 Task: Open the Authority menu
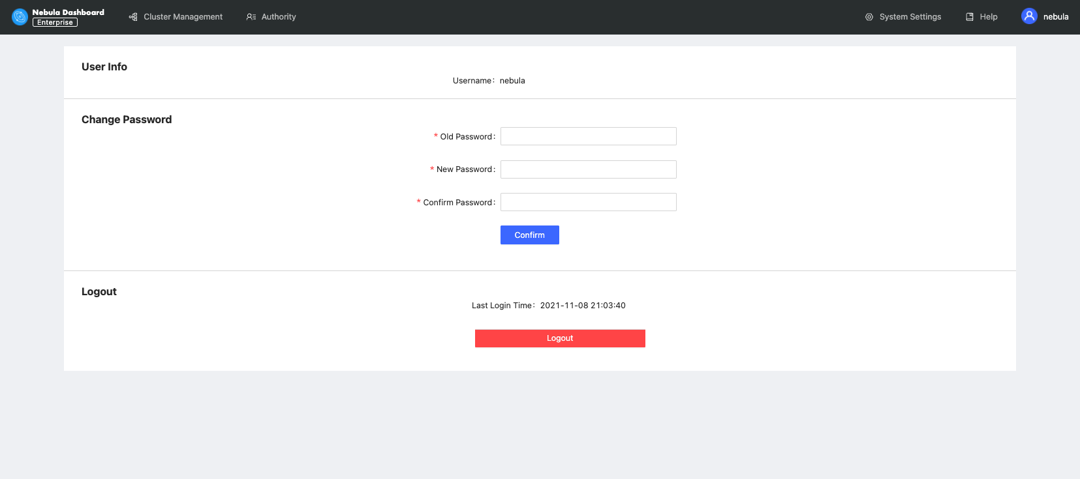pos(279,17)
